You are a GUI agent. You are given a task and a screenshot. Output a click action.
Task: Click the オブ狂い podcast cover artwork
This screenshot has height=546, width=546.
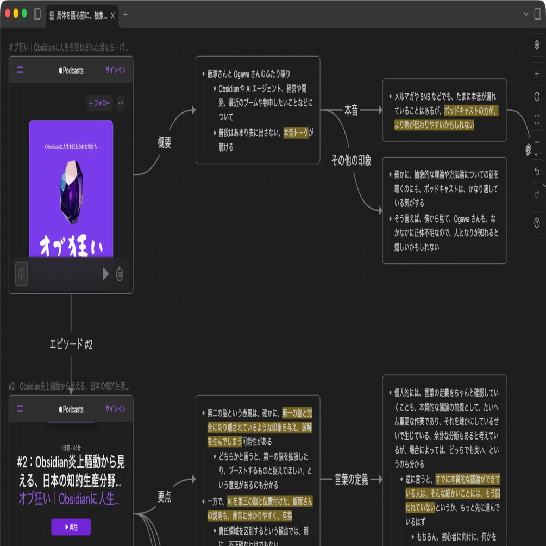[x=71, y=189]
